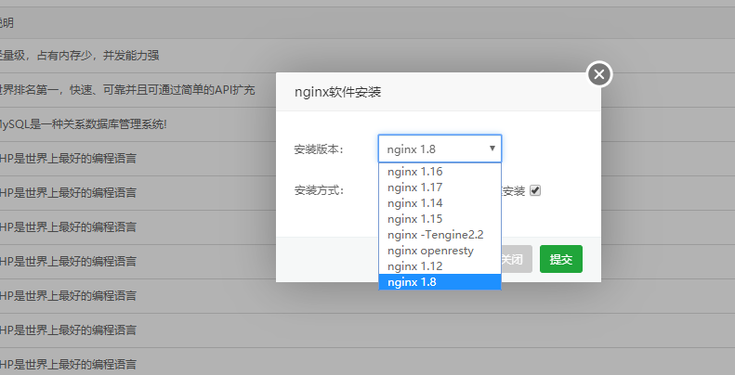
Task: Click the gray 关闭 close button
Action: 516,259
